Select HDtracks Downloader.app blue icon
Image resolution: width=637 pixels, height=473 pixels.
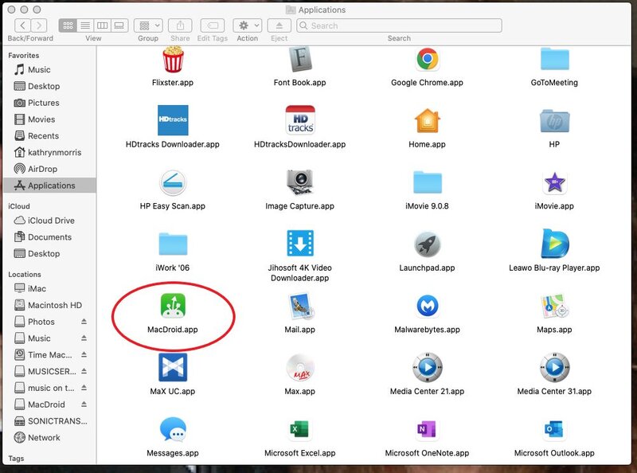173,120
